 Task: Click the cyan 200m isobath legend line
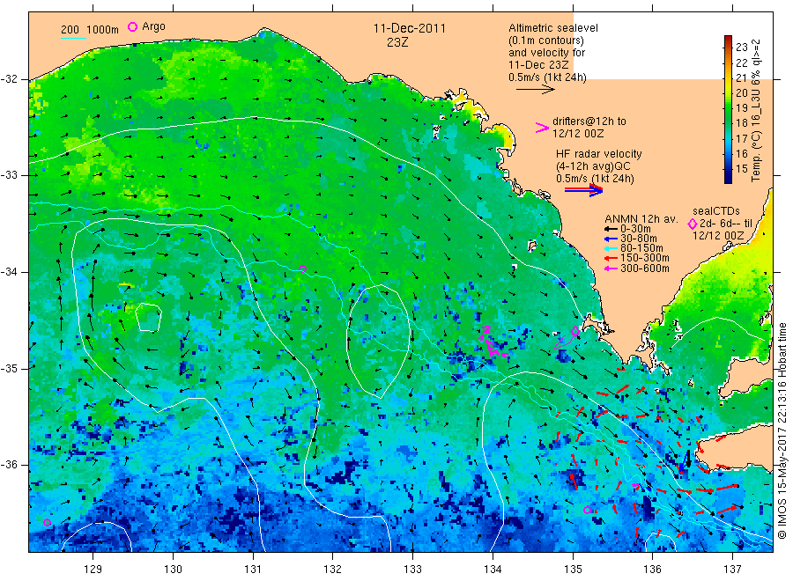click(x=73, y=38)
